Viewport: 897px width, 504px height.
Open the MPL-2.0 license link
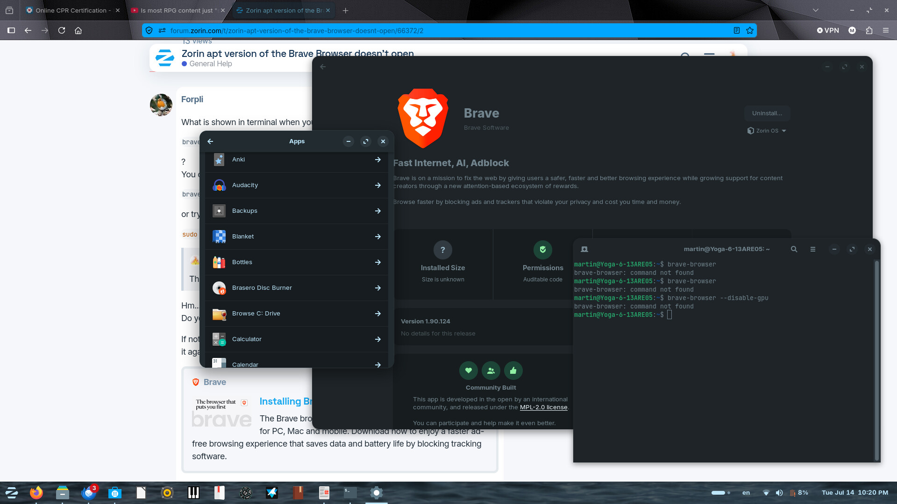tap(543, 407)
